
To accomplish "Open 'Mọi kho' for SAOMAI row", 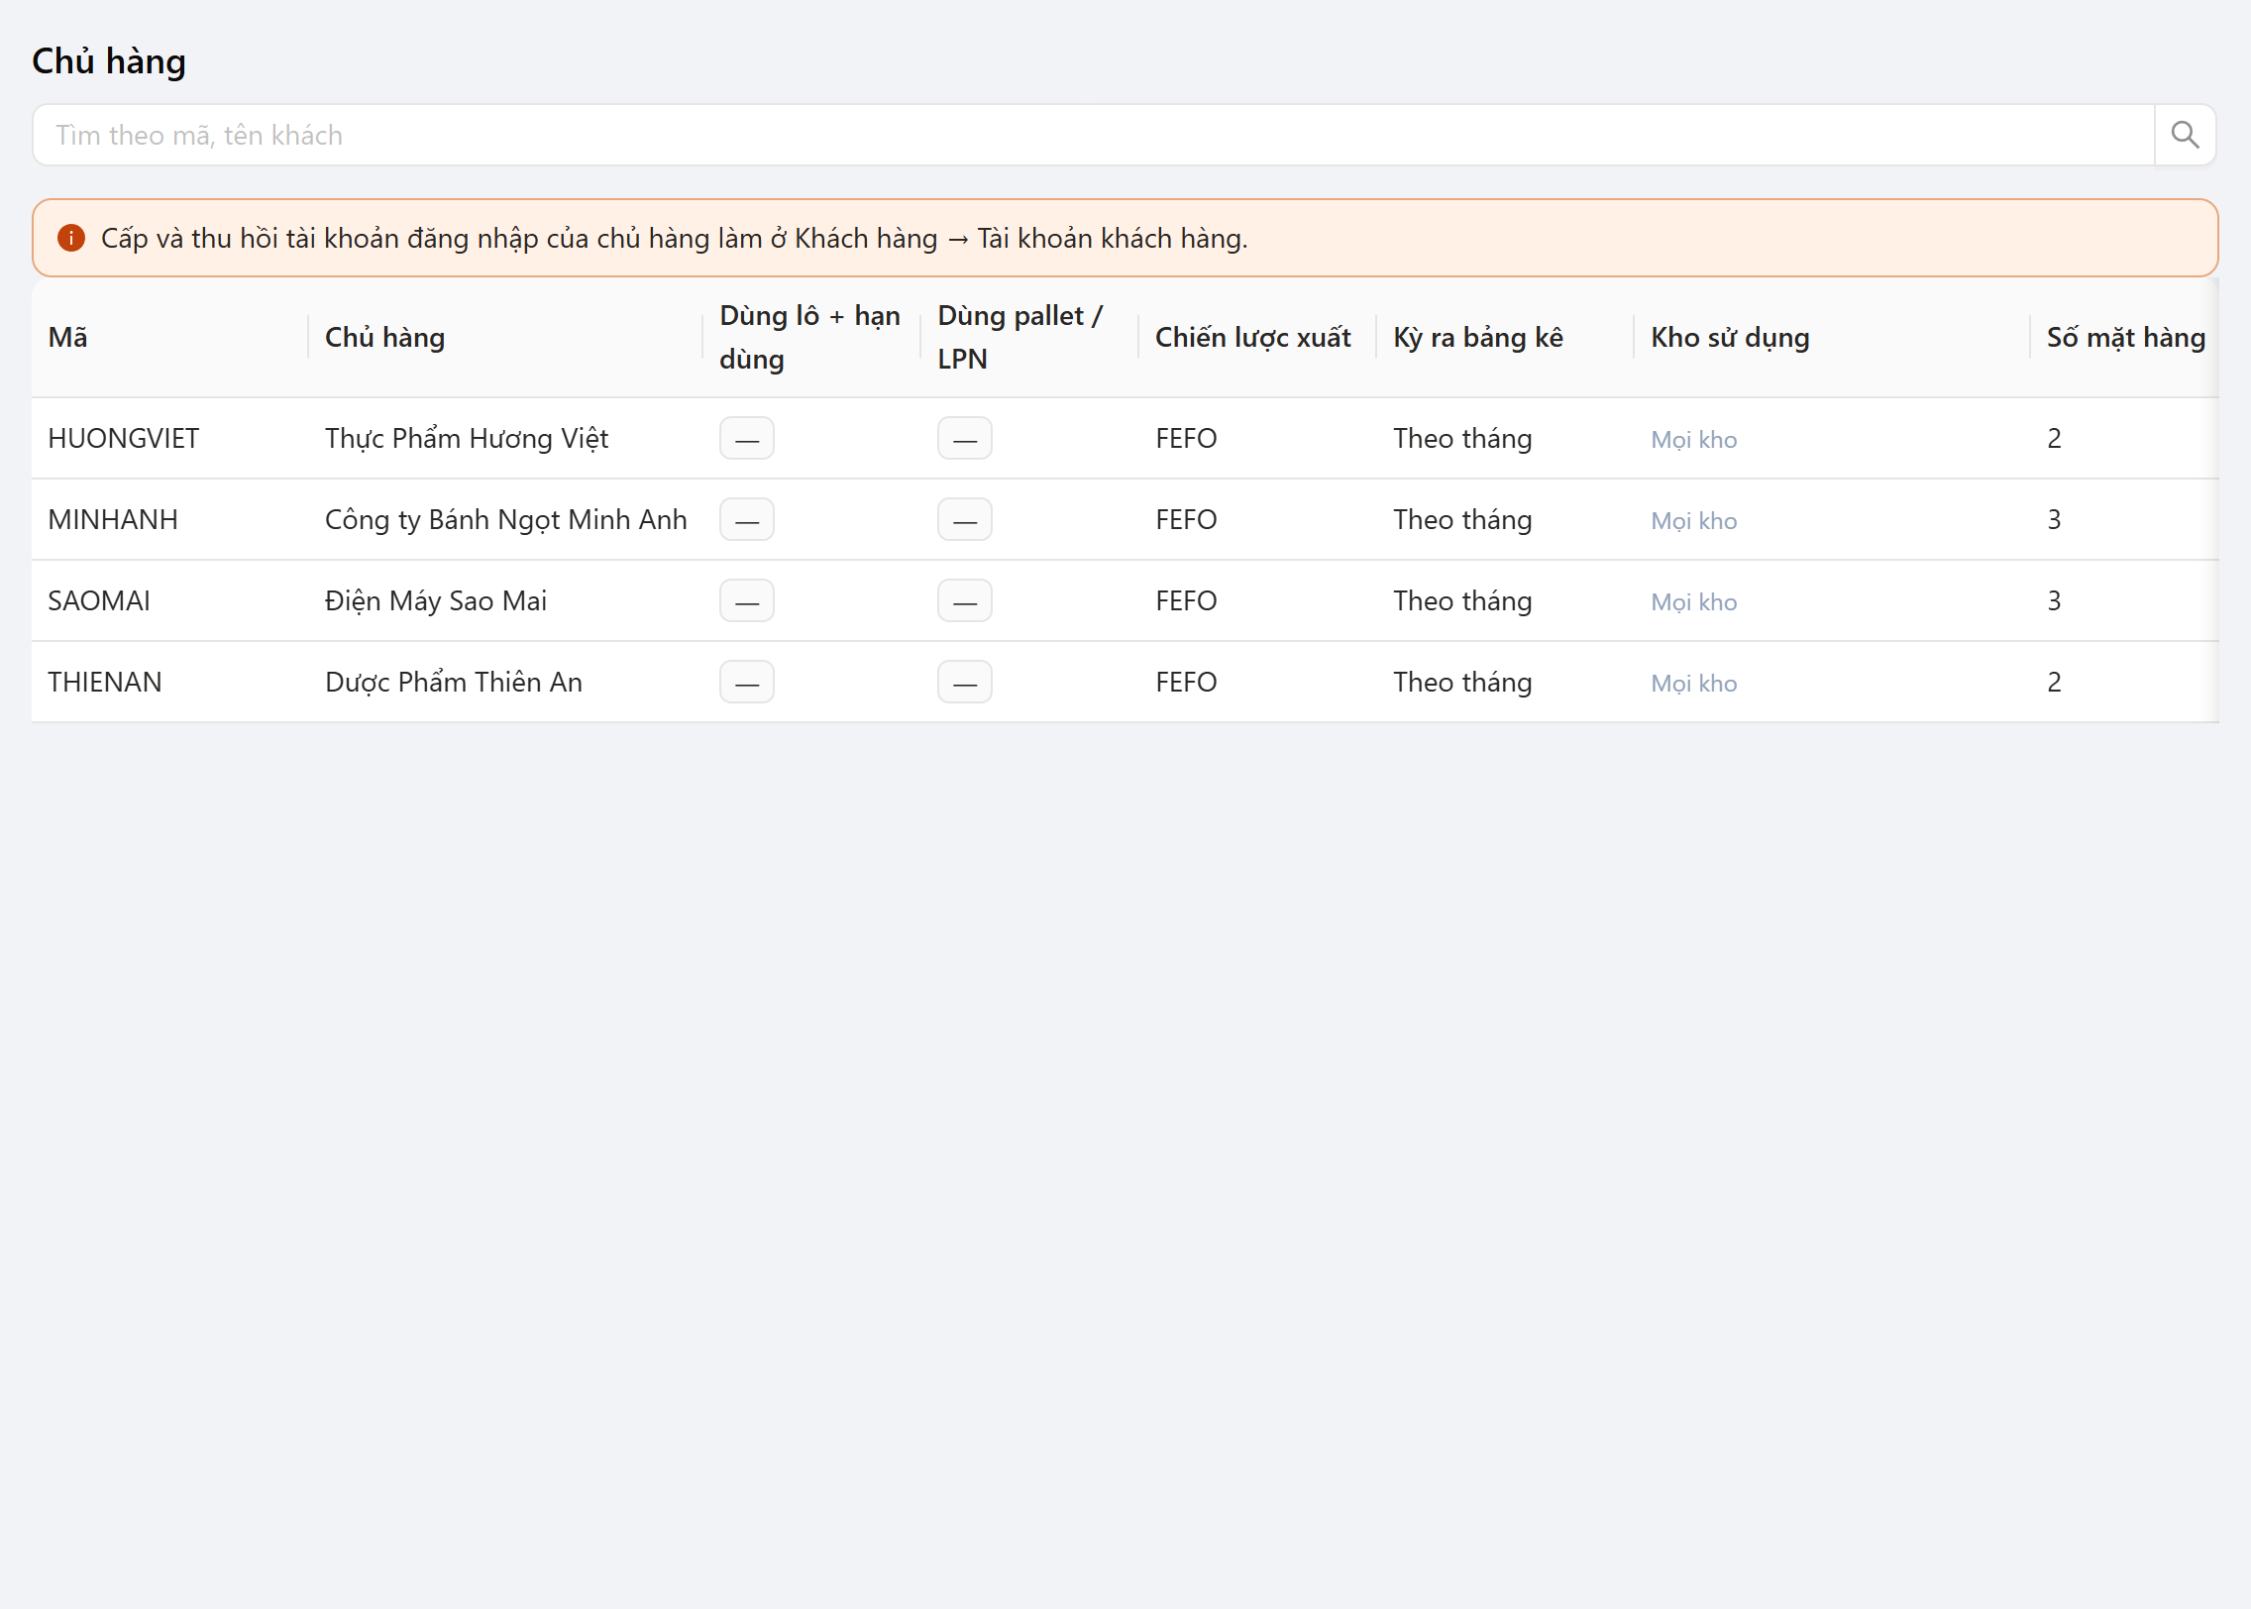I will pos(1694,601).
